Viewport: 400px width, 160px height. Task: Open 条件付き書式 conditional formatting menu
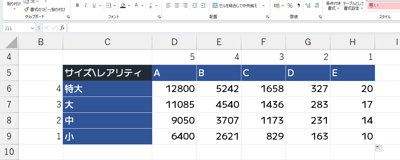(x=333, y=6)
